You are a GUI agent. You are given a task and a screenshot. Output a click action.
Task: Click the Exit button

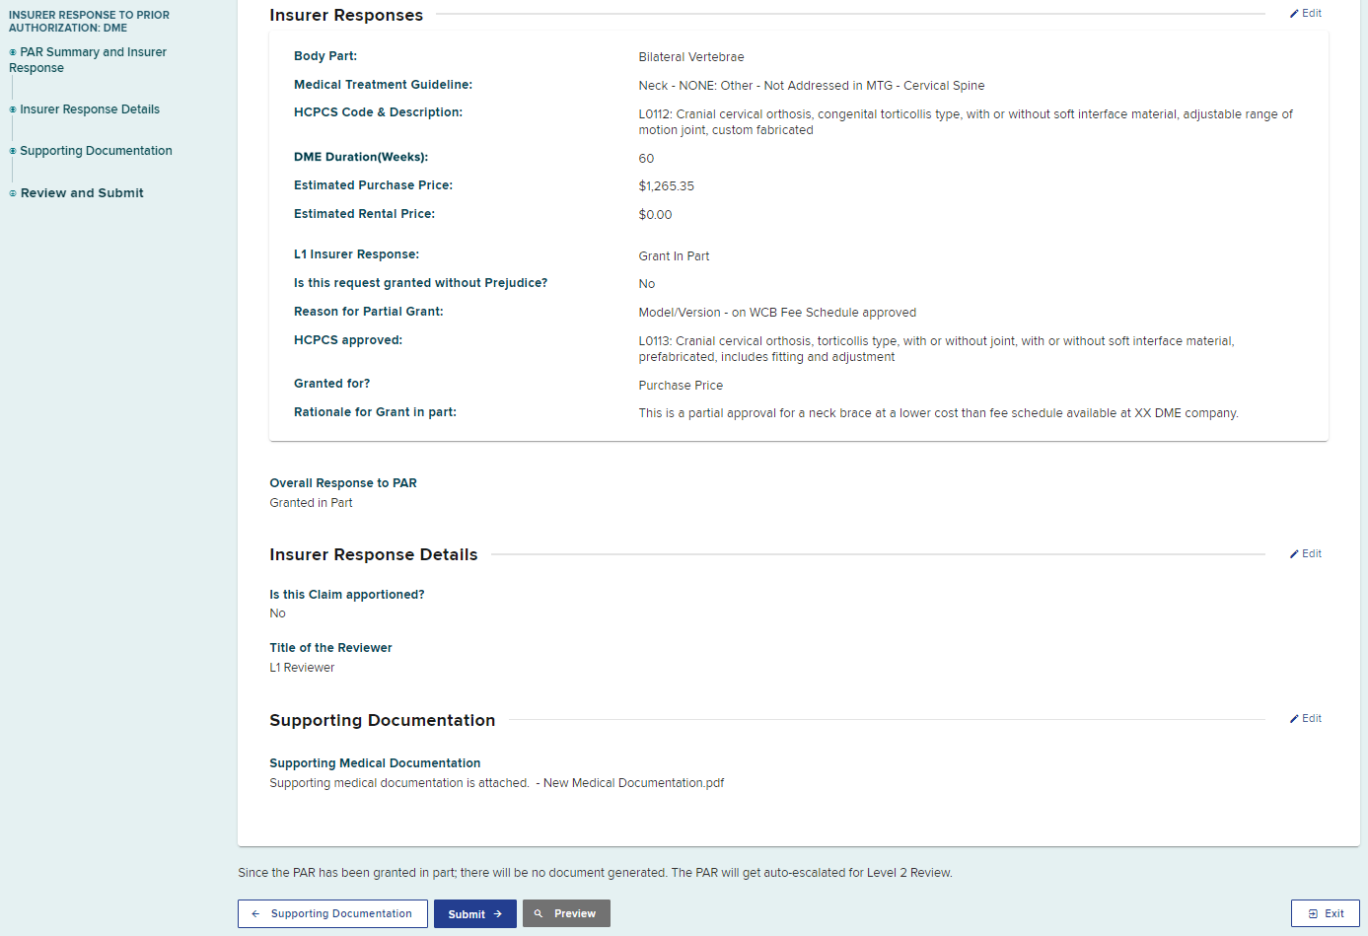1326,913
